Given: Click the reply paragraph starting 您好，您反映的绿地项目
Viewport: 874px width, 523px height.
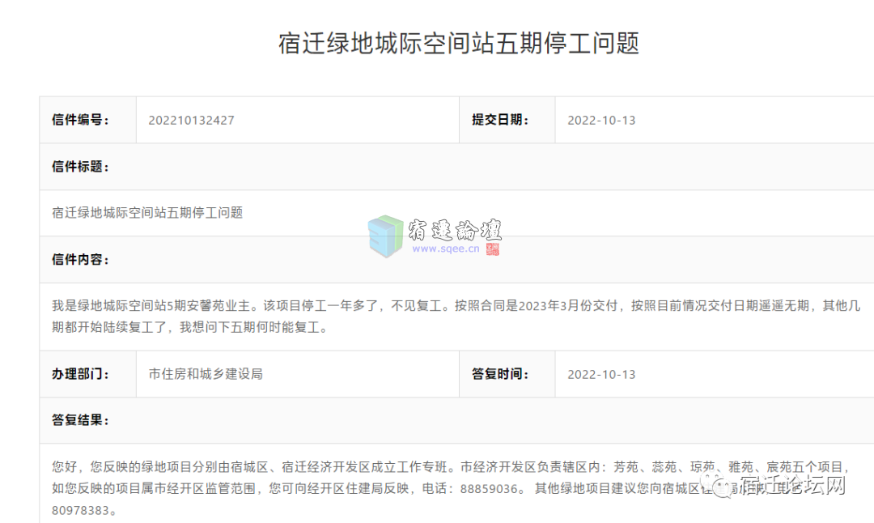Looking at the screenshot, I should point(452,488).
